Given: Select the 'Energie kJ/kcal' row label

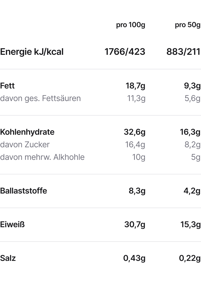Looking at the screenshot, I should coord(32,52).
